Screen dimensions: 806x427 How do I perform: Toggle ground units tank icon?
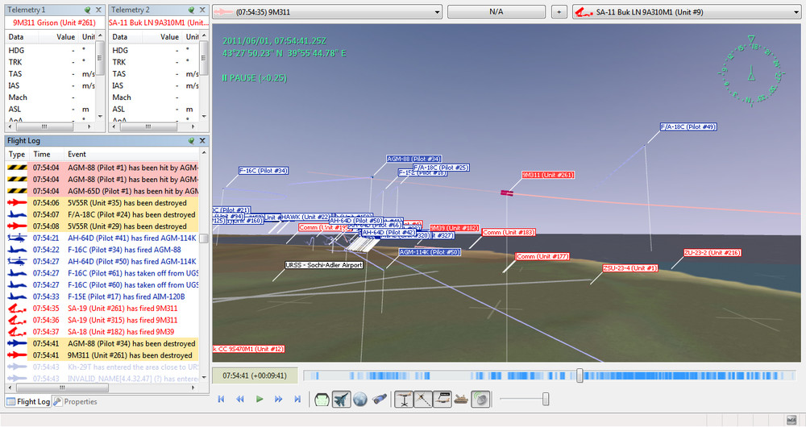click(x=461, y=400)
